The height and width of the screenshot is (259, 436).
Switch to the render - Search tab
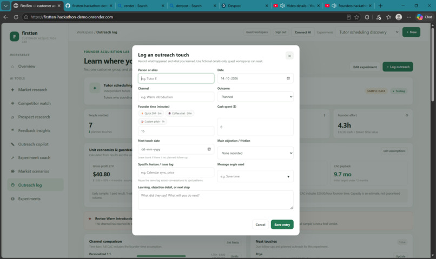pos(141,5)
